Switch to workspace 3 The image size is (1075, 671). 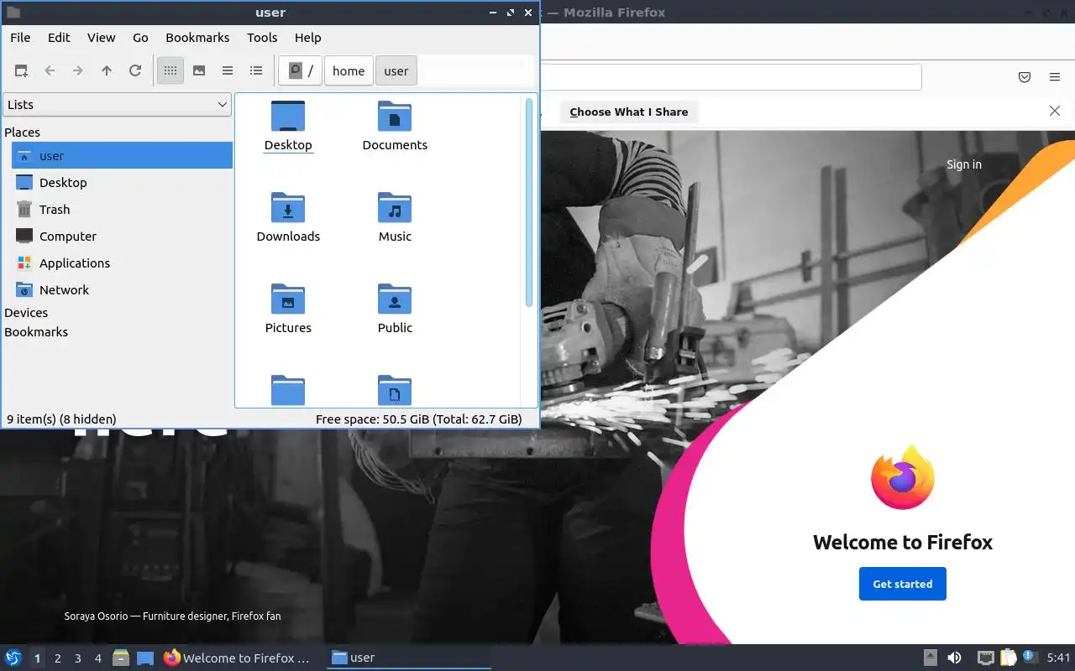[x=77, y=658]
